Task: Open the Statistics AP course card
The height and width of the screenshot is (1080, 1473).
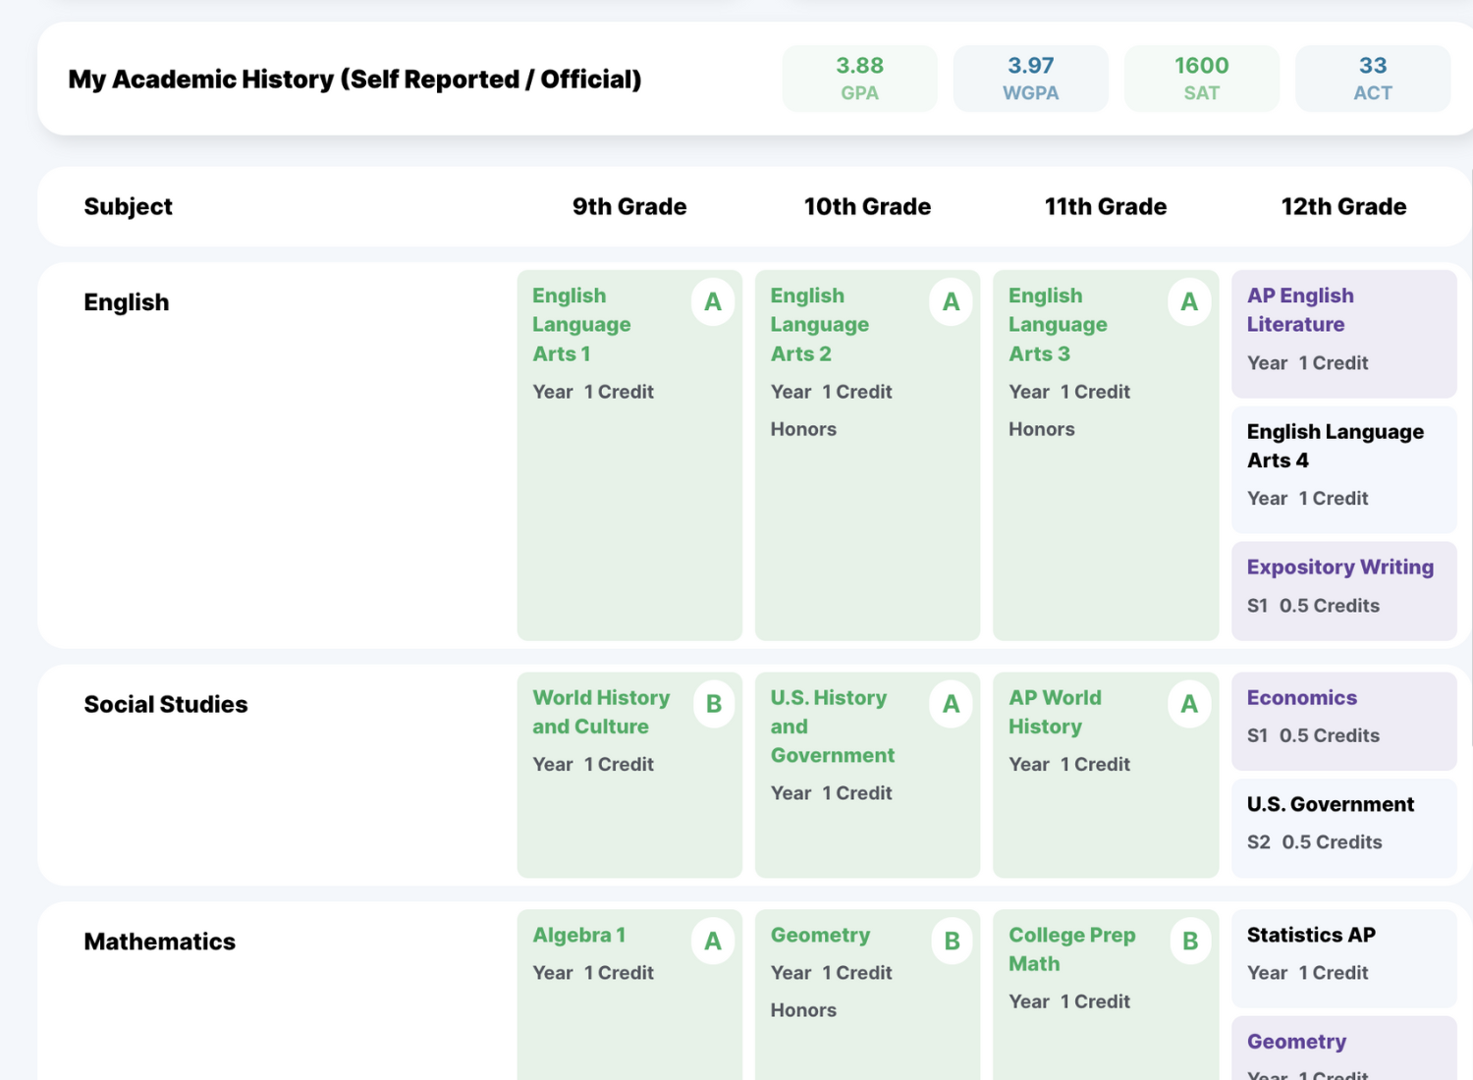Action: click(x=1343, y=955)
